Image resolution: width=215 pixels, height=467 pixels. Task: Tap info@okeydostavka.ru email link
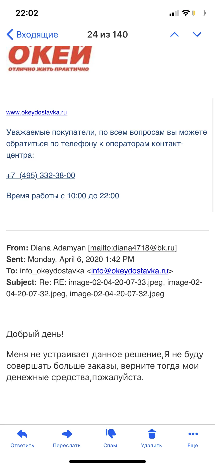[130, 271]
